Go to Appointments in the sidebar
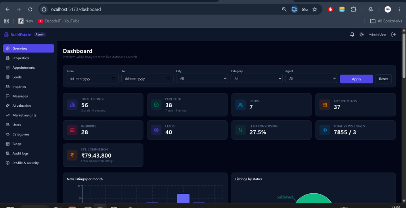 point(29,68)
